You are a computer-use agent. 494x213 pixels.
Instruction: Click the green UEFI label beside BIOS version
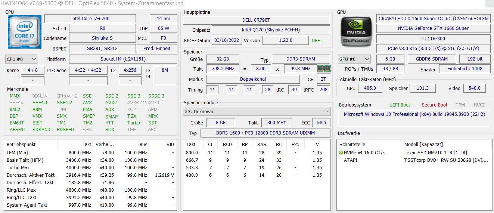(x=316, y=40)
